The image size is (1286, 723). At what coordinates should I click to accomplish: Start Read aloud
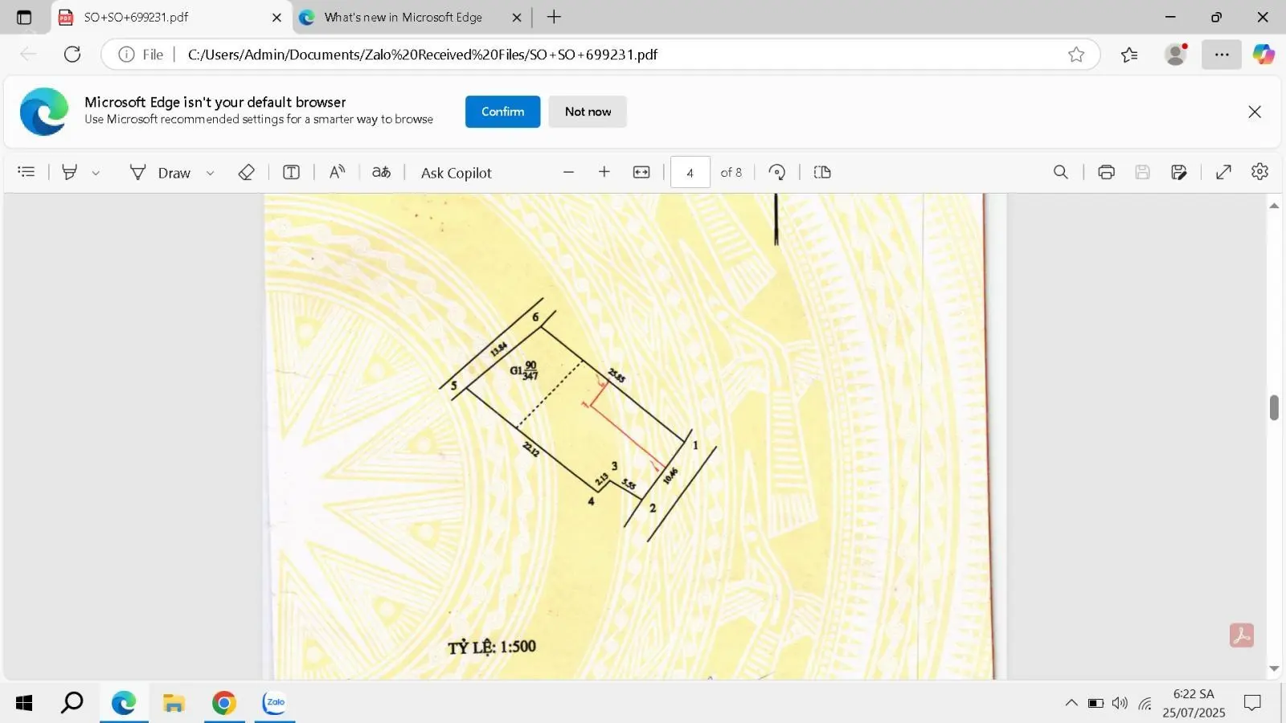pos(338,172)
